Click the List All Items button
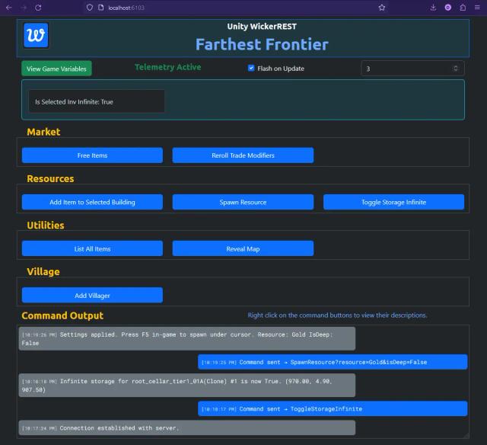 point(92,248)
